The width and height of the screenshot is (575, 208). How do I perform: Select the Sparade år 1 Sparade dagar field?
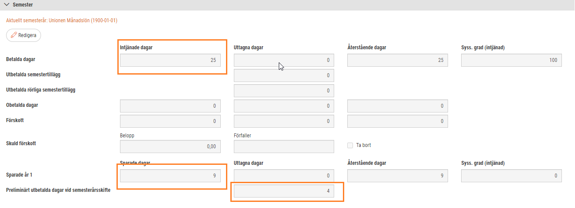point(170,176)
